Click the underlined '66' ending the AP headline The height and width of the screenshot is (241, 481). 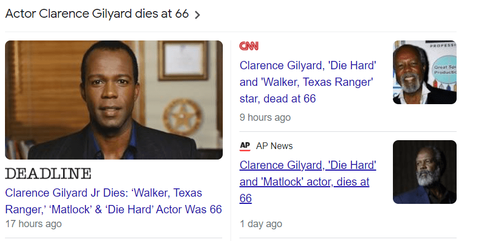point(245,198)
